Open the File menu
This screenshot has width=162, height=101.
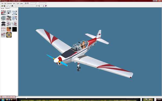click(2, 4)
